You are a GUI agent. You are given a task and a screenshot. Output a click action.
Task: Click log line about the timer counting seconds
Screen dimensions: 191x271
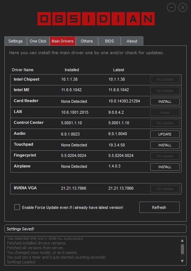[56, 257]
